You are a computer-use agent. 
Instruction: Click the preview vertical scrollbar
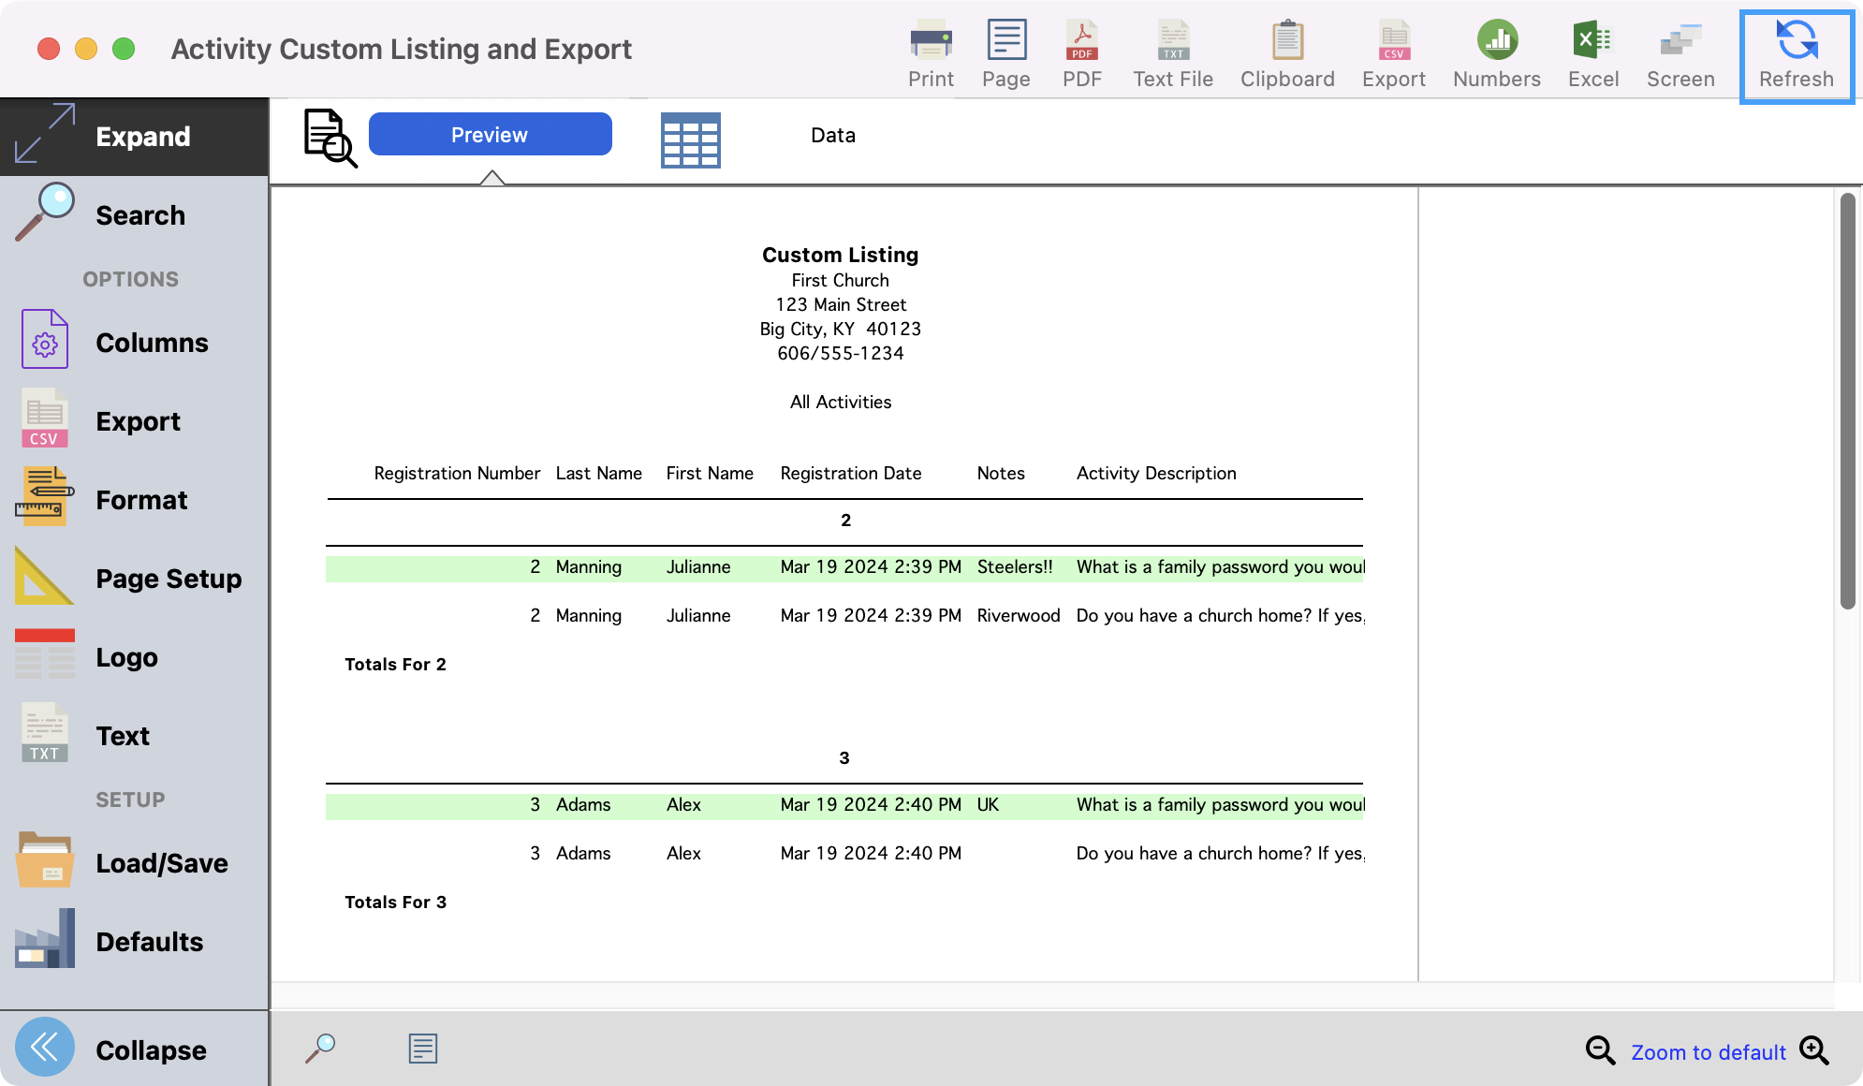tap(1846, 403)
